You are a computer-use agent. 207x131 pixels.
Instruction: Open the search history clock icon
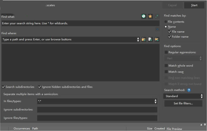[144, 16]
